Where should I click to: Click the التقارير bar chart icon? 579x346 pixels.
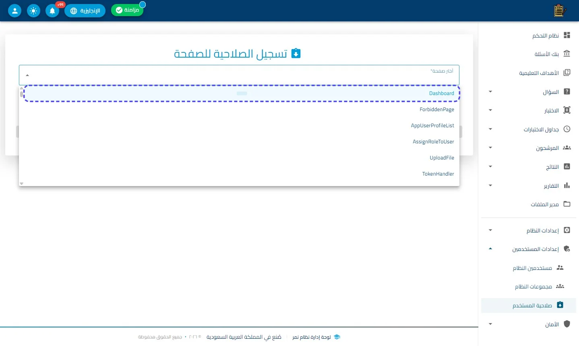(567, 186)
